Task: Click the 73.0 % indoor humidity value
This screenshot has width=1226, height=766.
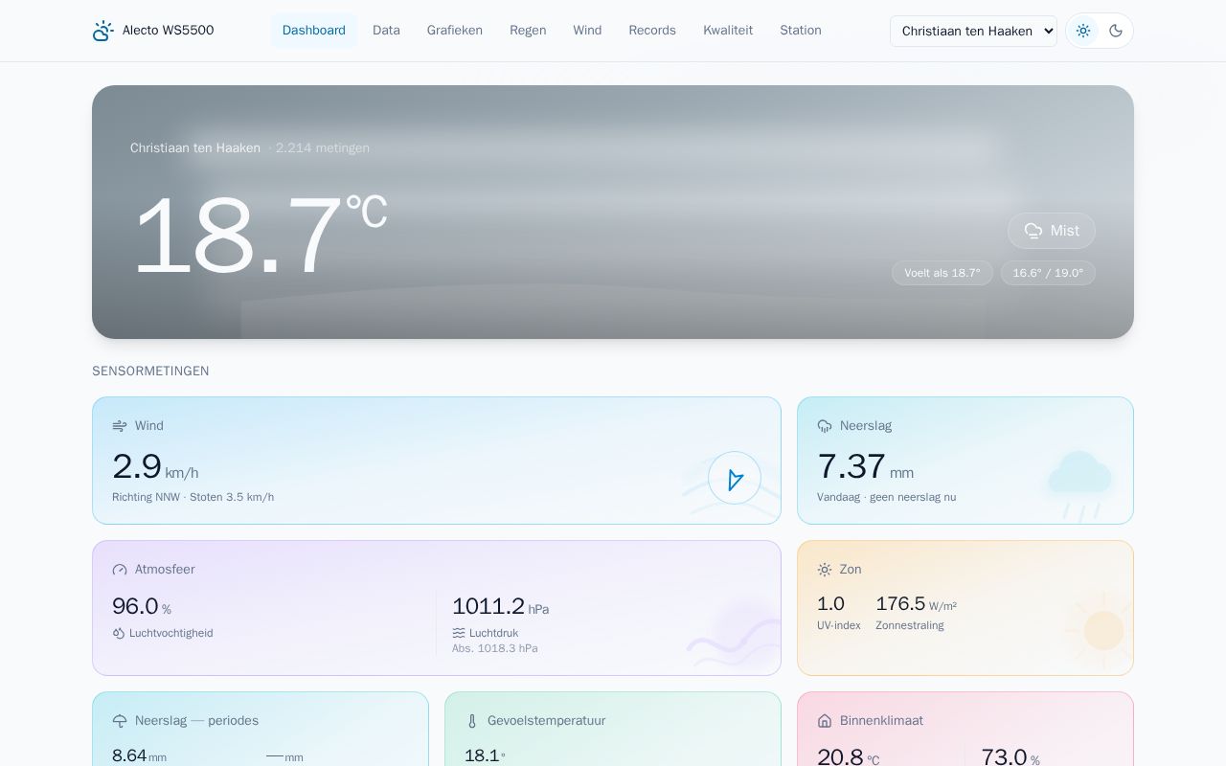Action: [x=1010, y=757]
